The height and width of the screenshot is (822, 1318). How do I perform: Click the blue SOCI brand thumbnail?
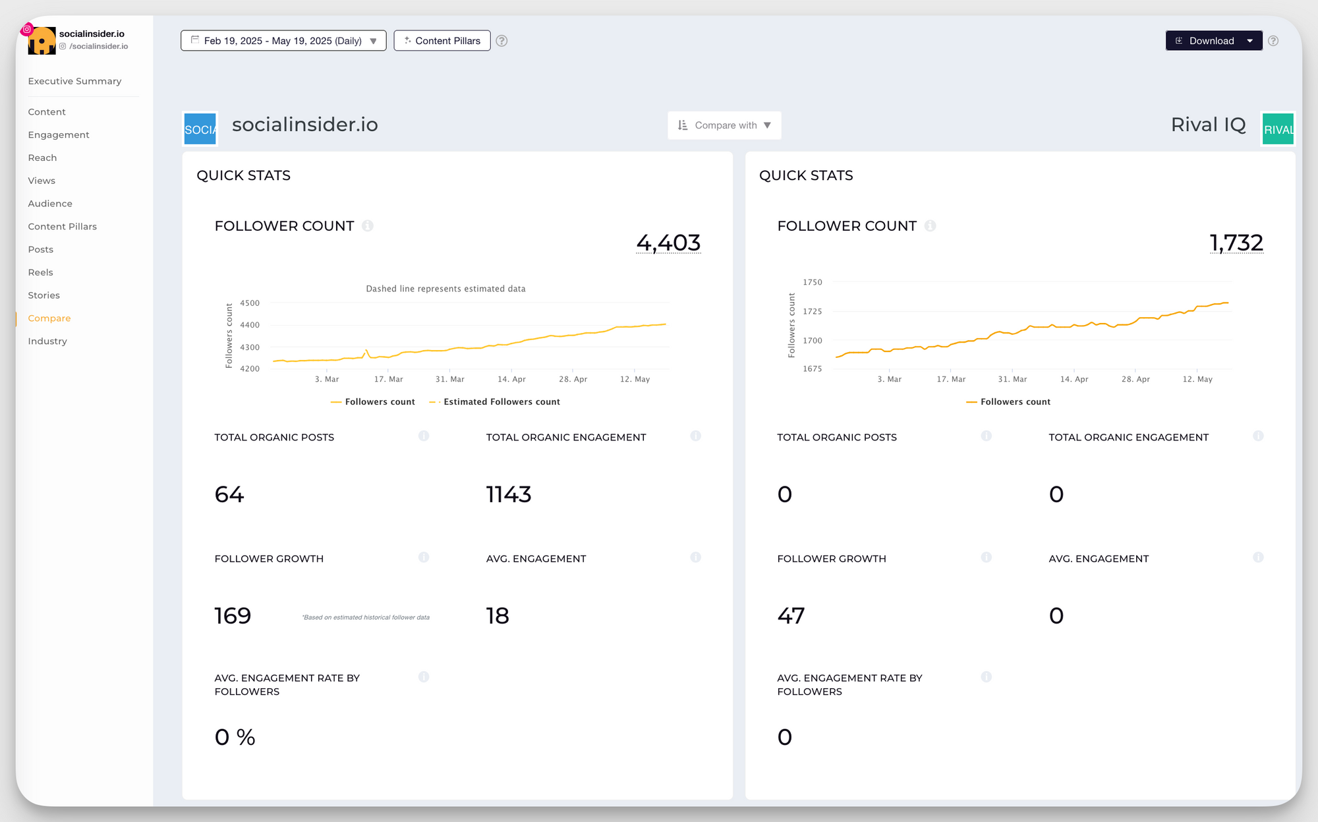[200, 129]
